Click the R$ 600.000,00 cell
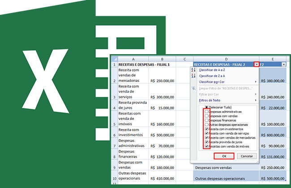Viewport: 291px width, 188px height. click(273, 132)
